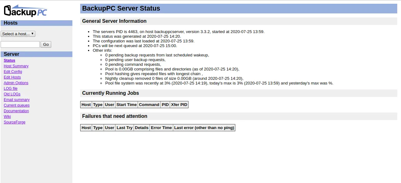401x183 pixels.
Task: Click the Nightly cleanup removed line
Action: pos(174,79)
